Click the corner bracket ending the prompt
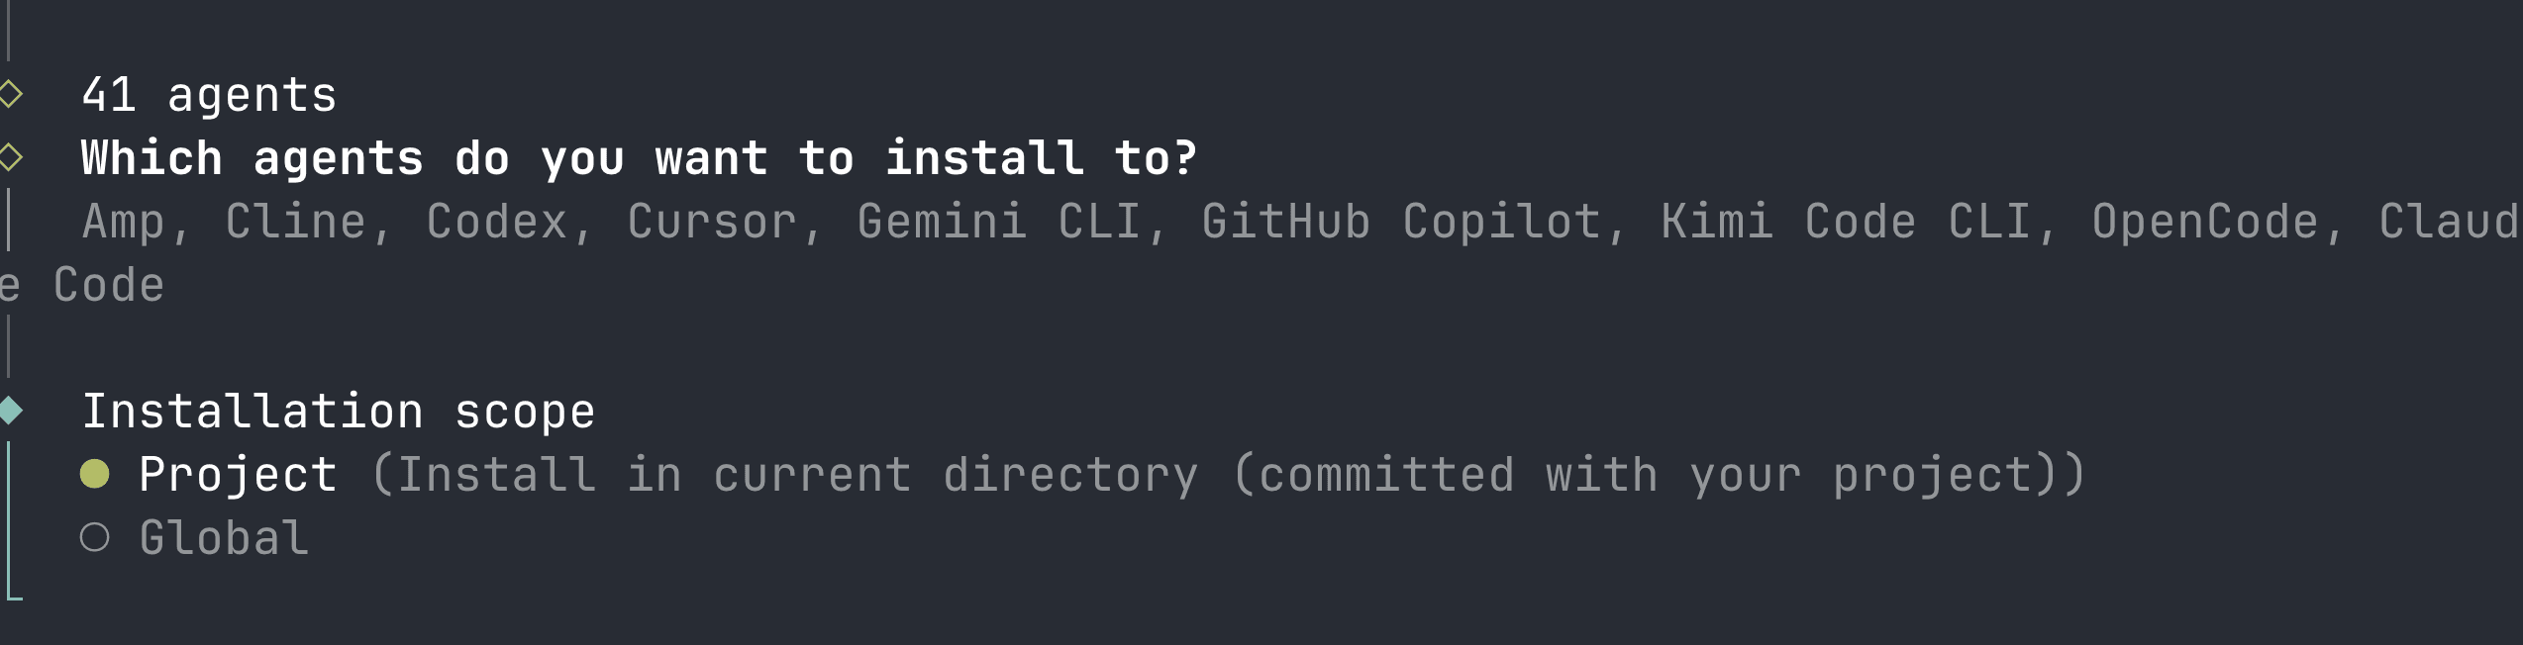 click(x=14, y=594)
